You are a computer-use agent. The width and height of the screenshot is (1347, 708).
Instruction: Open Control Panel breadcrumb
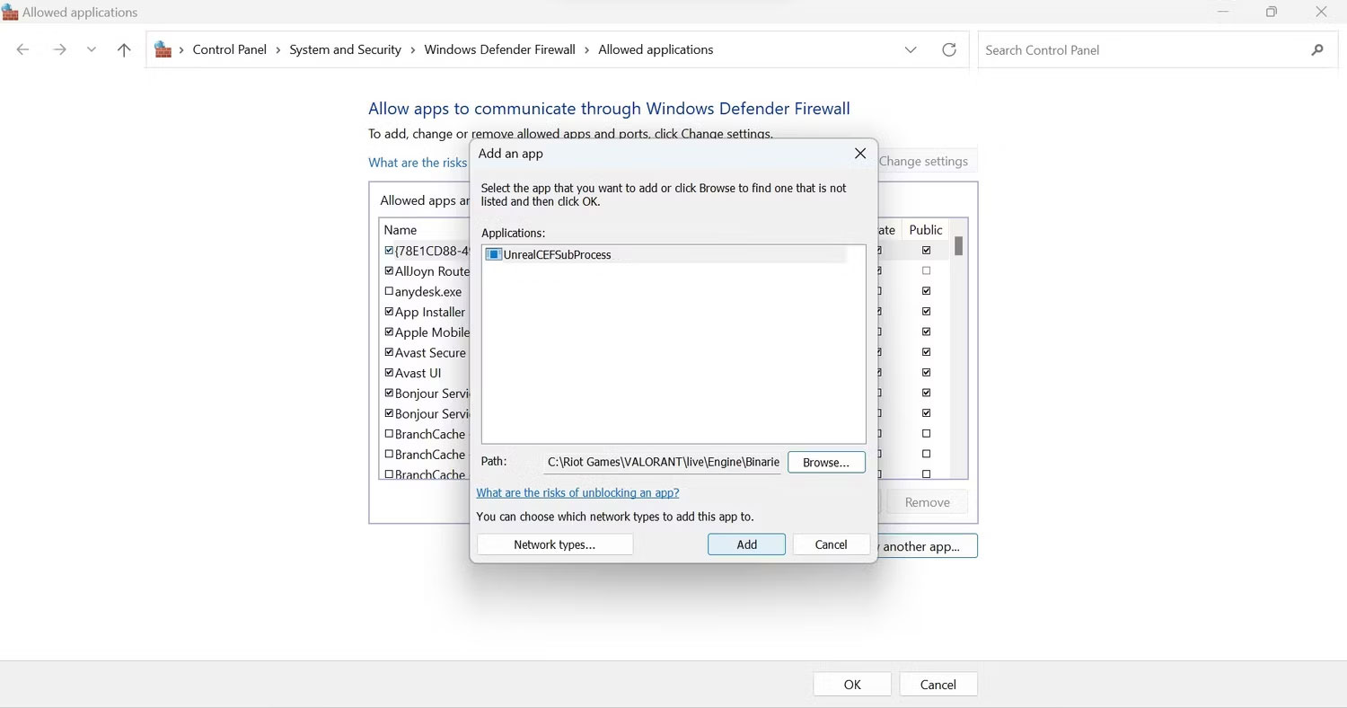click(229, 49)
